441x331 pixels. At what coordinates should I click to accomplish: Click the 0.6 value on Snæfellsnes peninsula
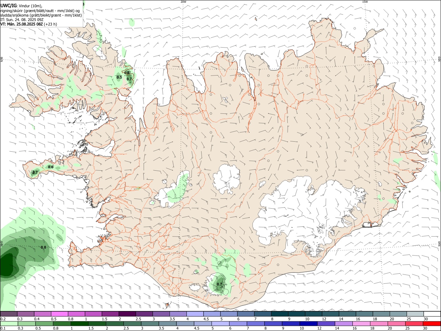51,167
